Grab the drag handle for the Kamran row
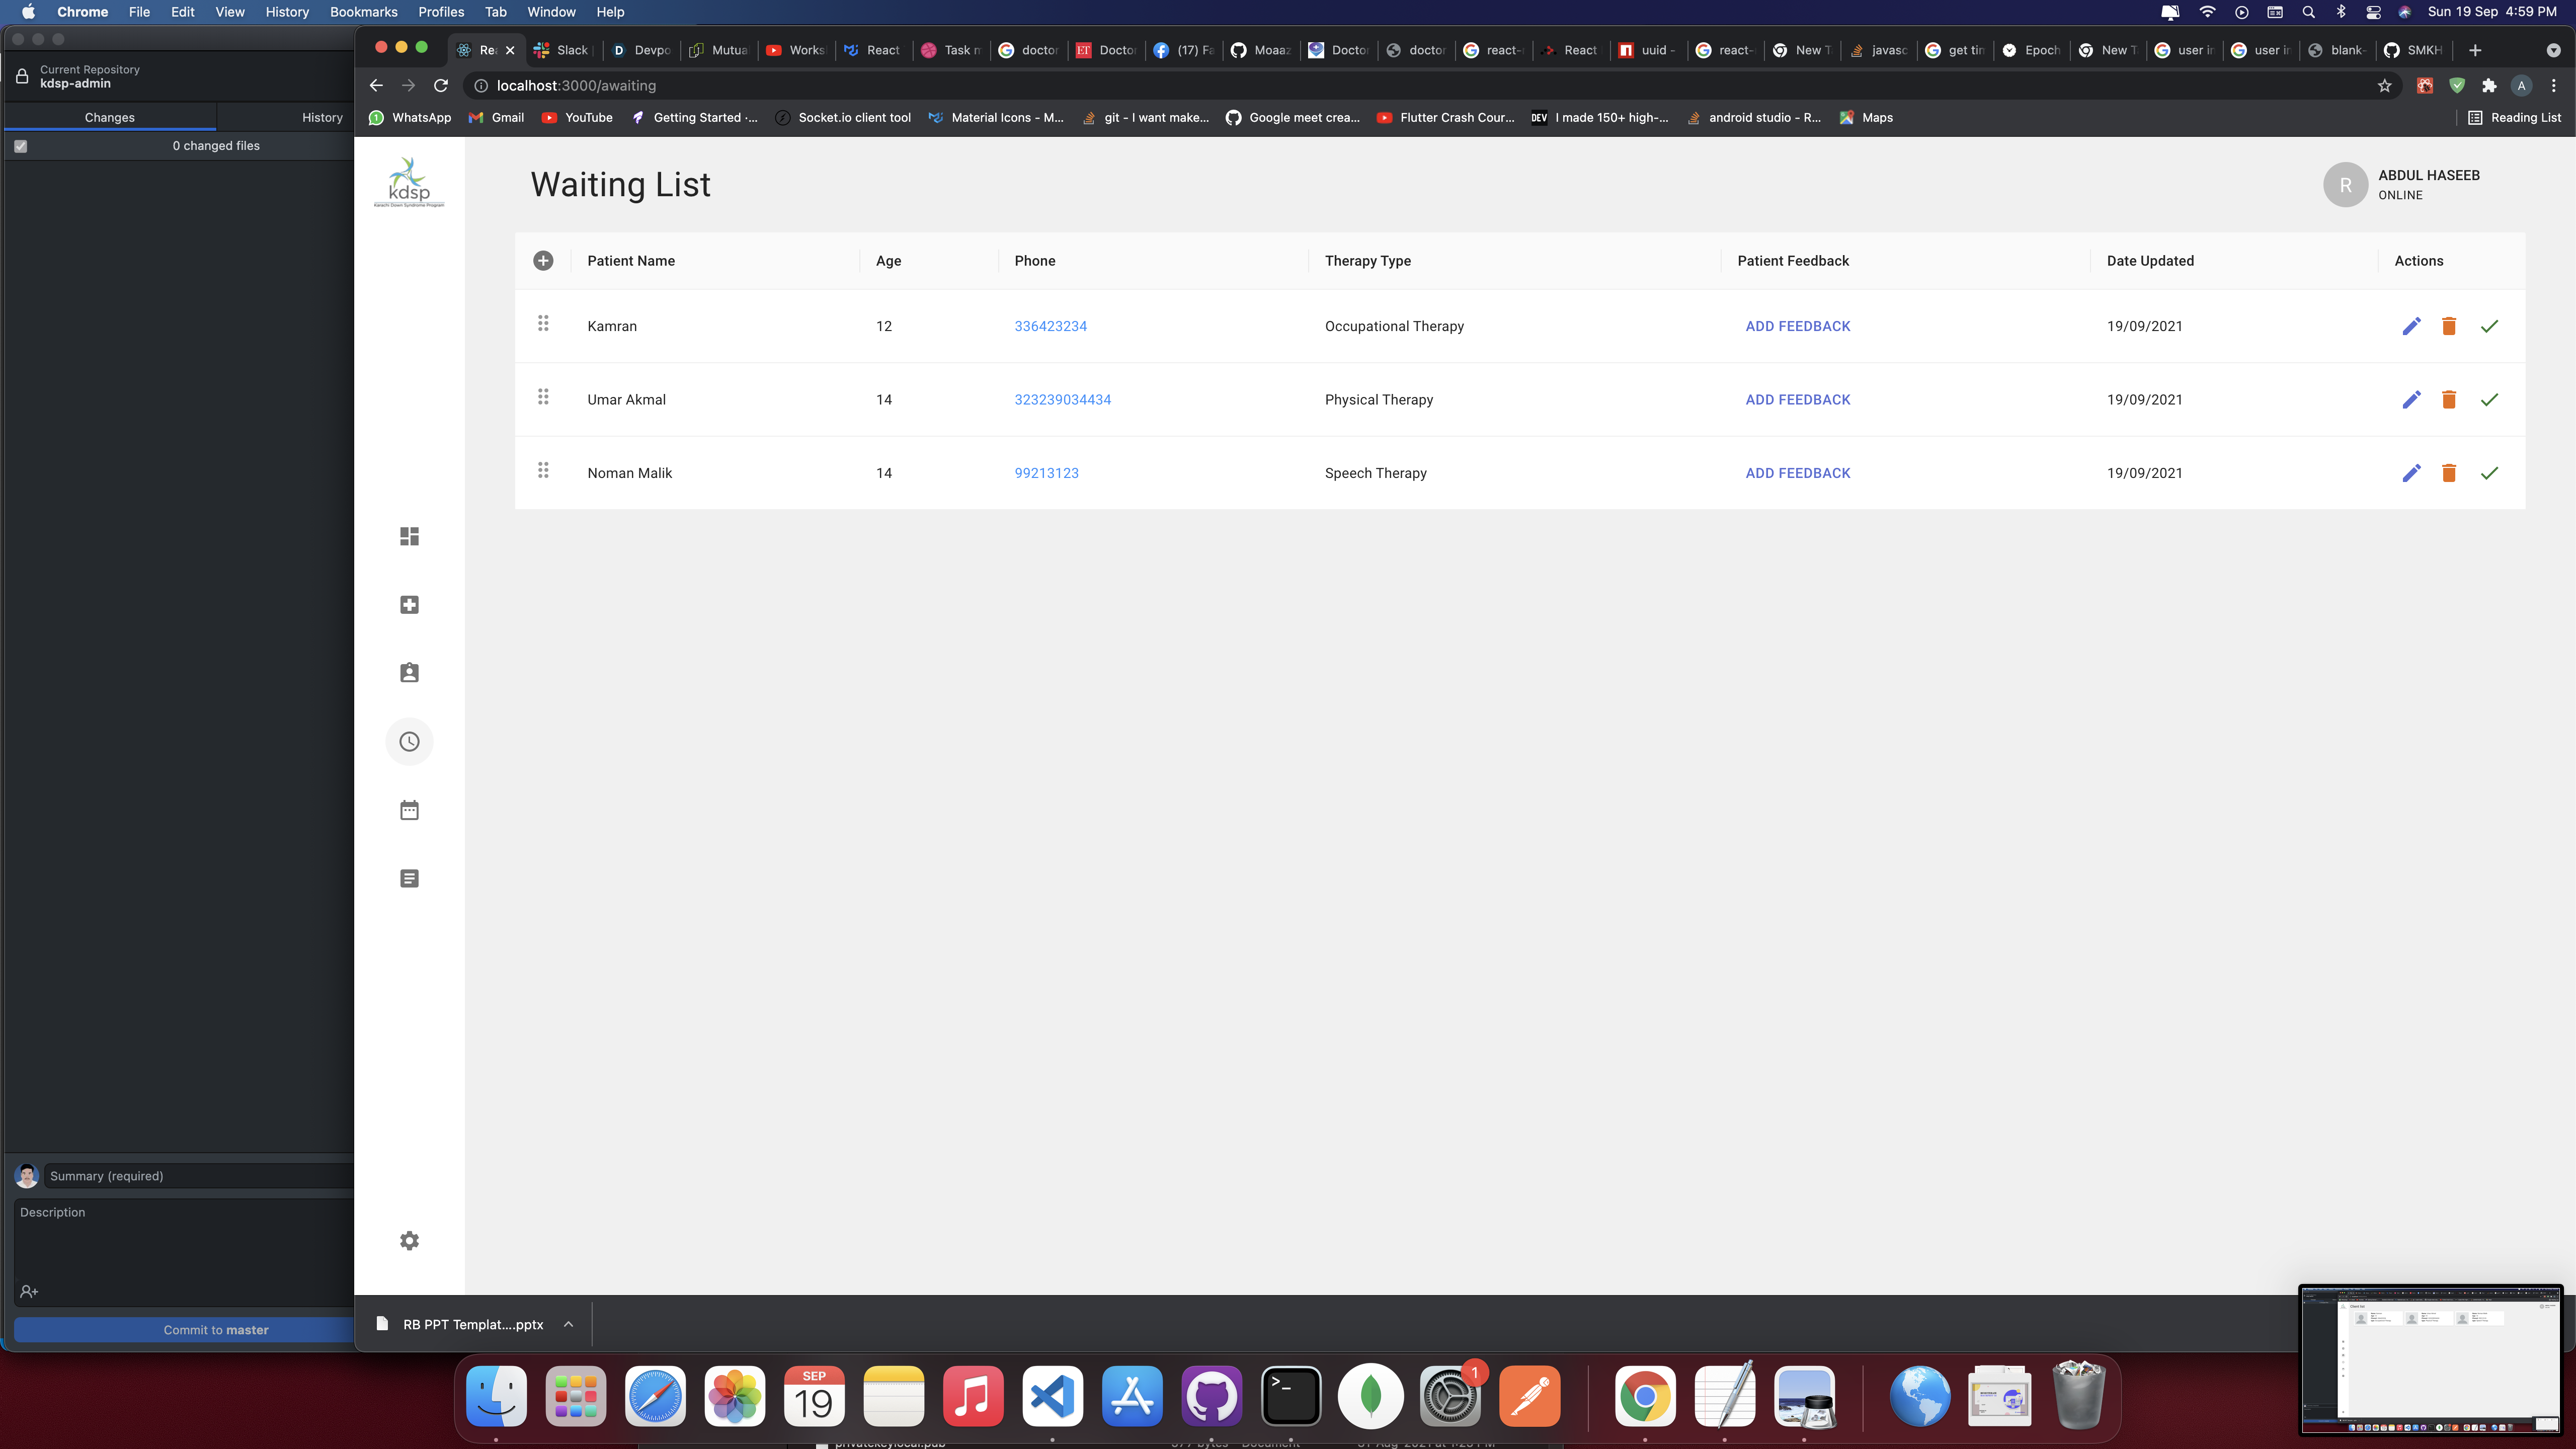 pos(543,323)
